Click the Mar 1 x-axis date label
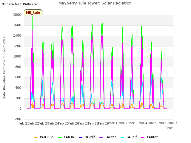191x143 pixels. click(113, 123)
